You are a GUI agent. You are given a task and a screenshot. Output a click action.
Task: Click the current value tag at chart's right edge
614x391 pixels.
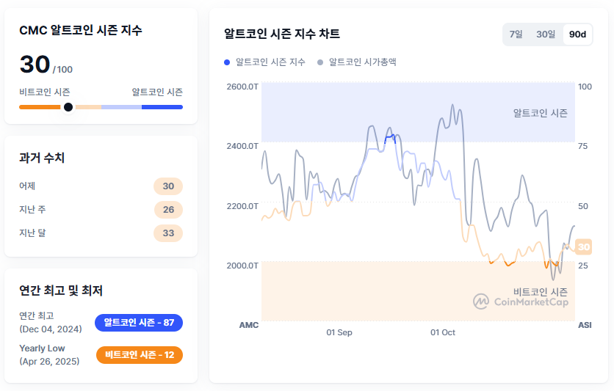[584, 247]
